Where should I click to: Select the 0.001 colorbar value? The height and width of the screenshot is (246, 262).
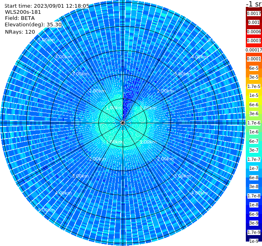(x=254, y=22)
